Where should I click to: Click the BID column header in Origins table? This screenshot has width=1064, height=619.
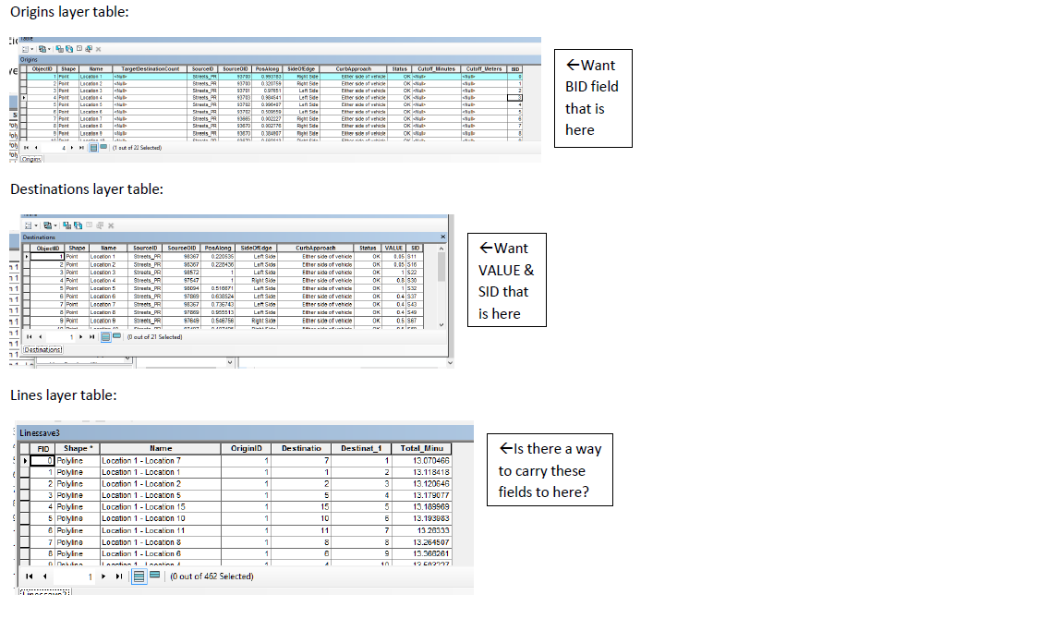click(x=515, y=69)
